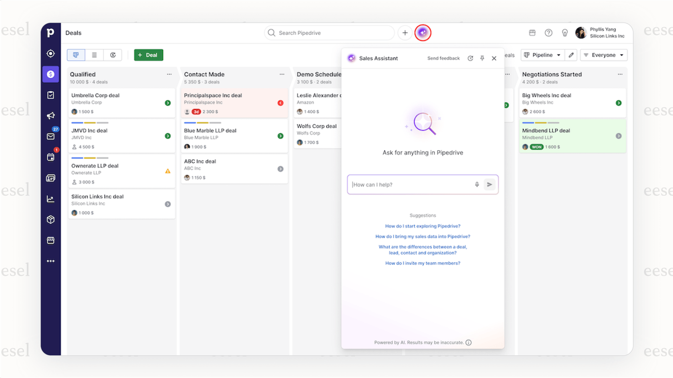Click the pencil icon to edit the pipeline

point(571,55)
